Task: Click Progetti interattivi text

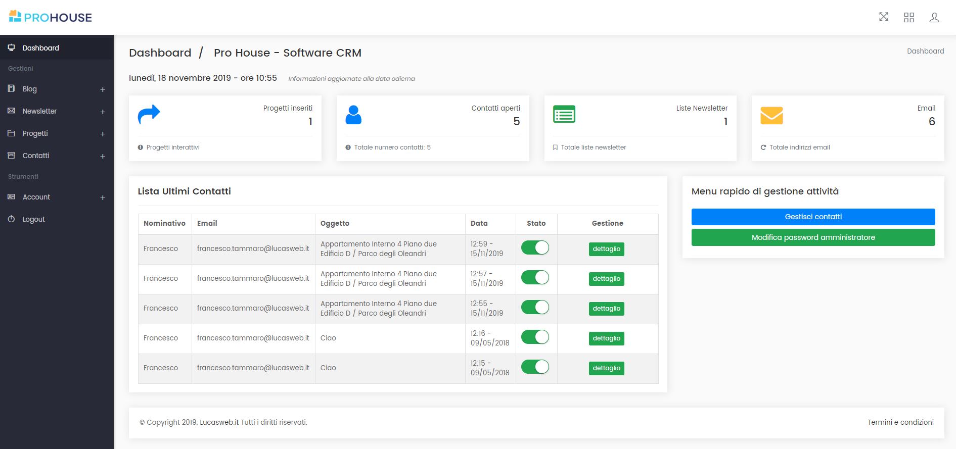Action: click(173, 147)
